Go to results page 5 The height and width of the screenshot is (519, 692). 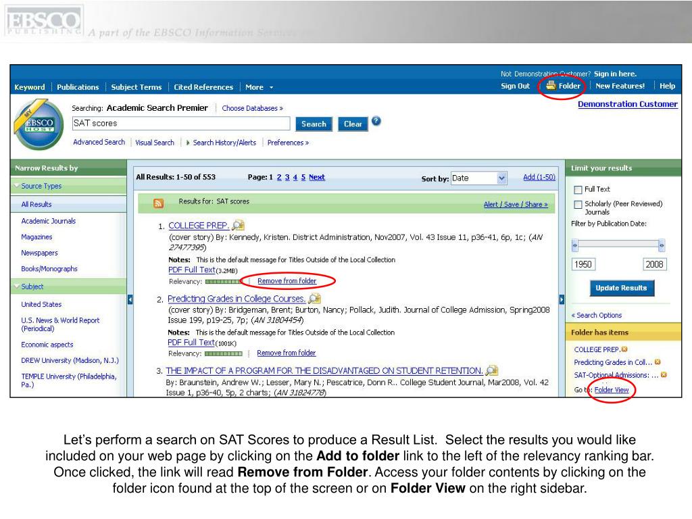pyautogui.click(x=303, y=177)
